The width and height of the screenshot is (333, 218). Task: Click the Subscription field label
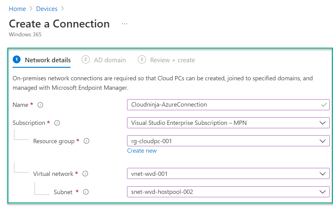pos(29,123)
